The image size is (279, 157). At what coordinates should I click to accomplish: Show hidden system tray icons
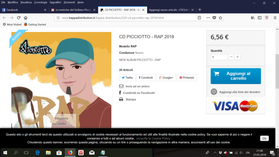[215, 153]
